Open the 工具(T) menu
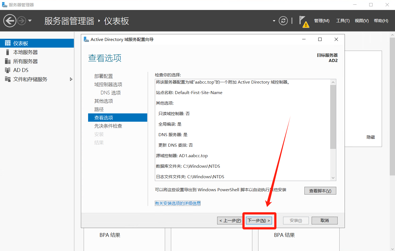The image size is (395, 251). point(343,21)
